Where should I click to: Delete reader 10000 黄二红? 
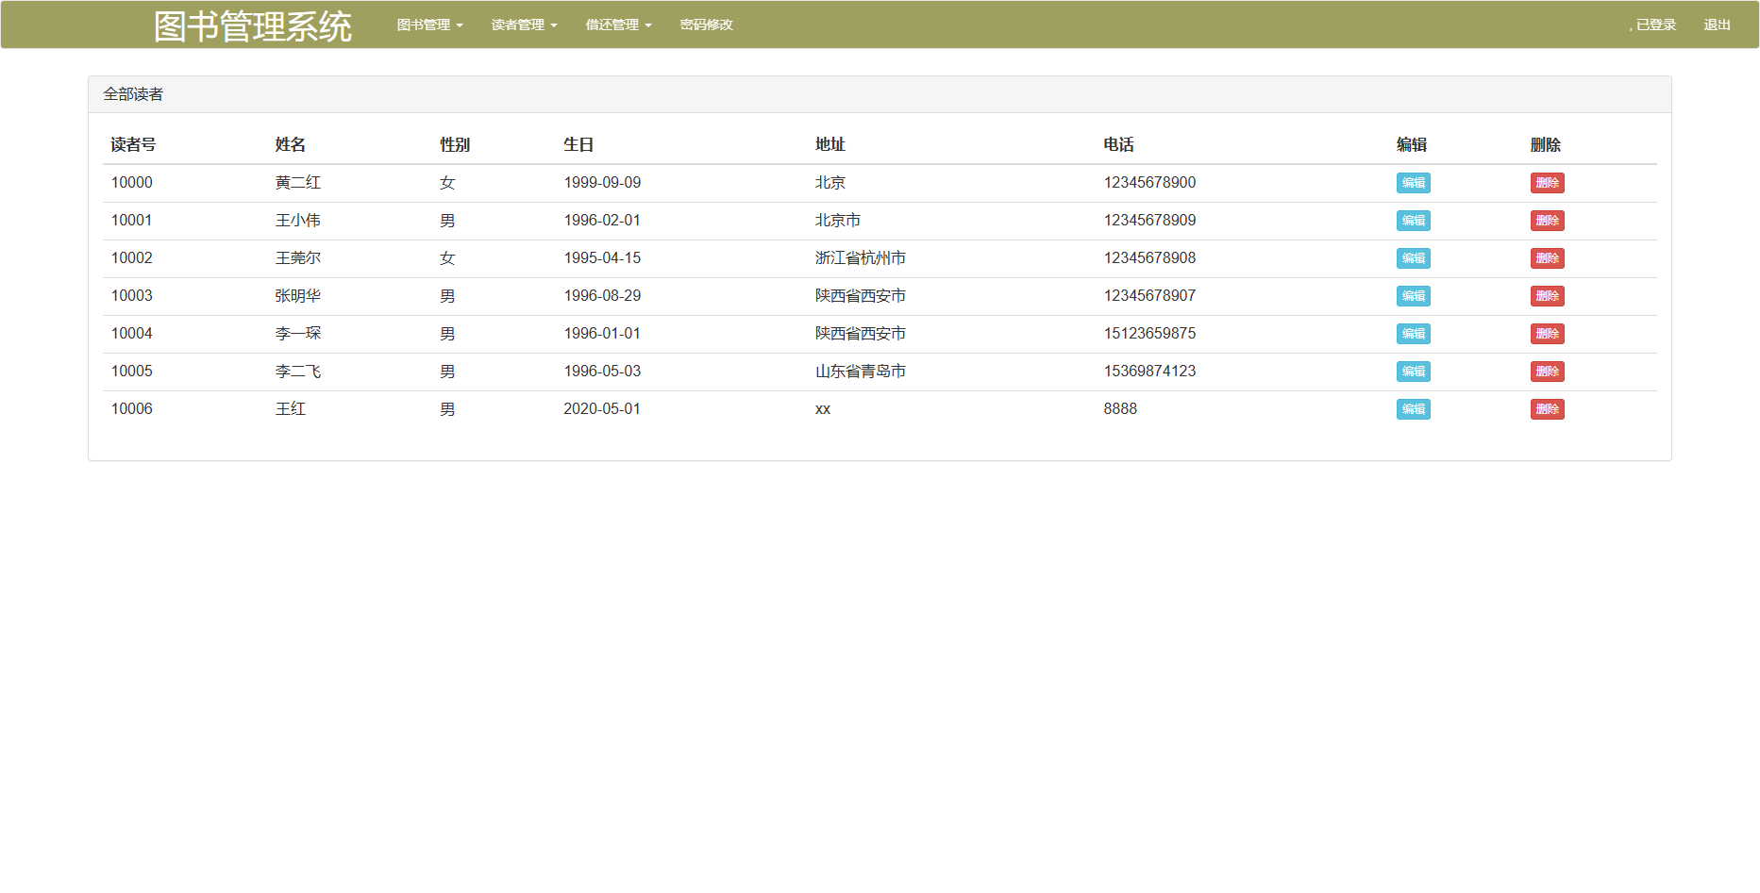[1547, 183]
